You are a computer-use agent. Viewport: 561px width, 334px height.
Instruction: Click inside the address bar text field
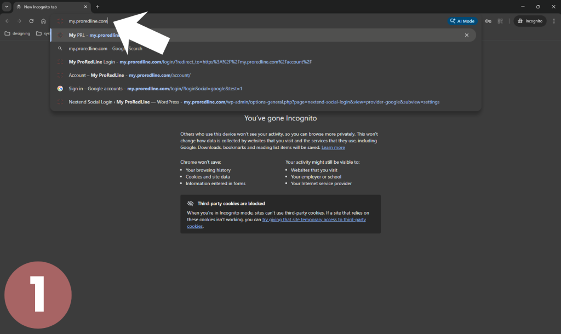(x=219, y=21)
